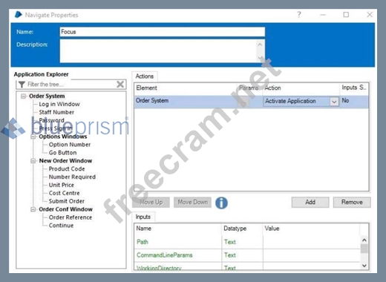This screenshot has height=282, width=386.
Task: Select Staff Number in the tree
Action: click(x=56, y=112)
